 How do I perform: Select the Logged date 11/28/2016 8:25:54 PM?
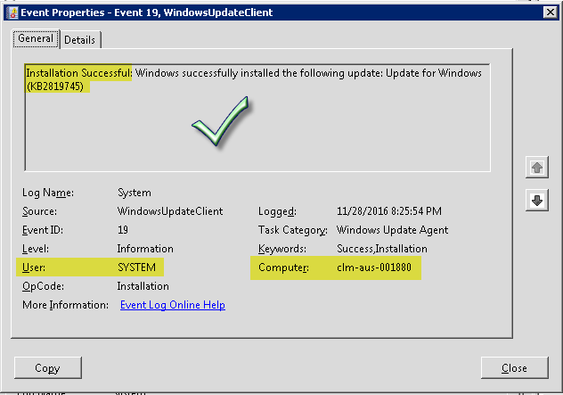click(x=389, y=211)
